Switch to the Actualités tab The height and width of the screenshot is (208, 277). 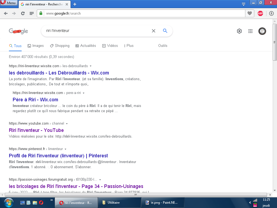coord(86,45)
